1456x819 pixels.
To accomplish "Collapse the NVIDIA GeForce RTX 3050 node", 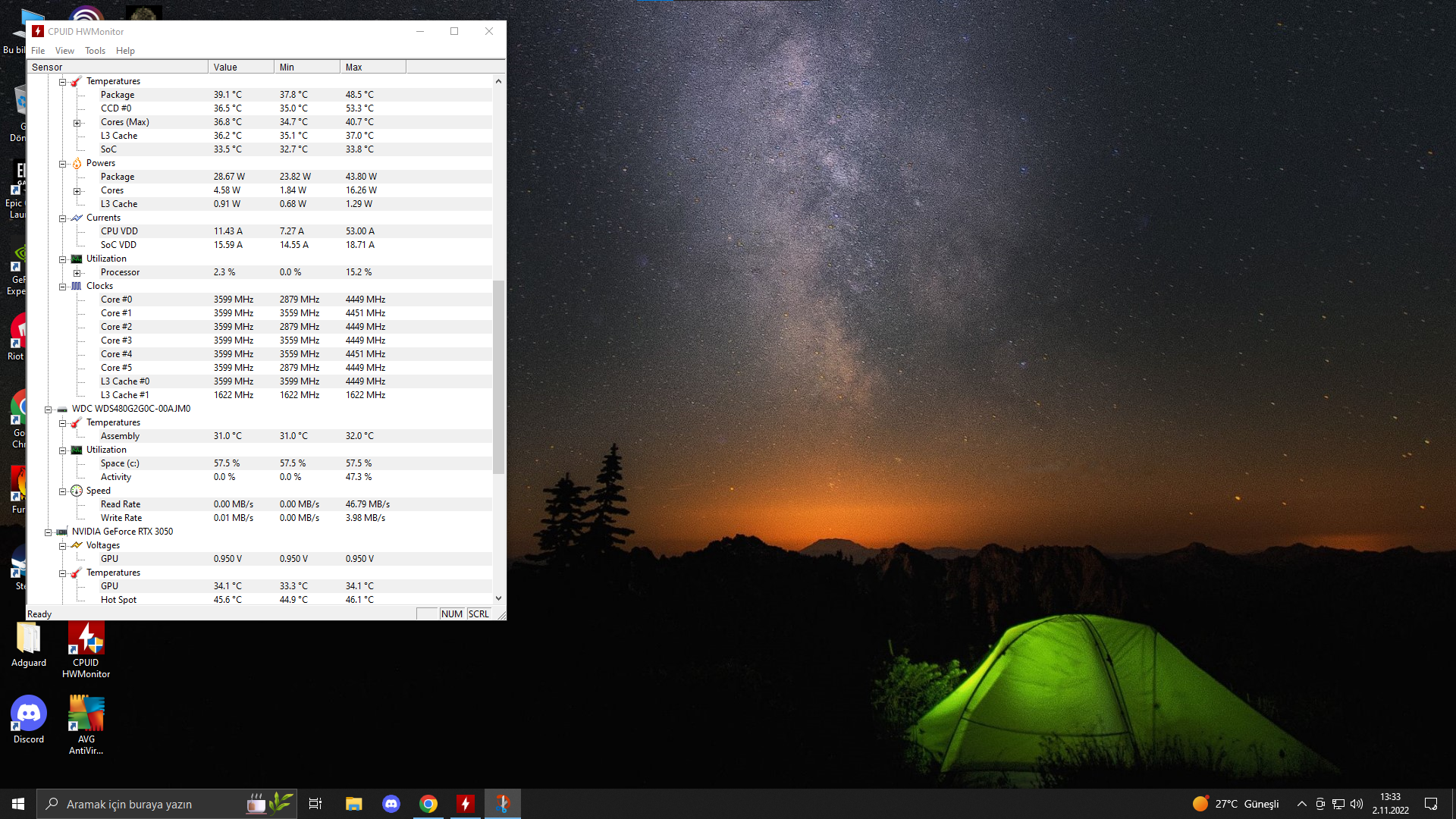I will [x=48, y=532].
